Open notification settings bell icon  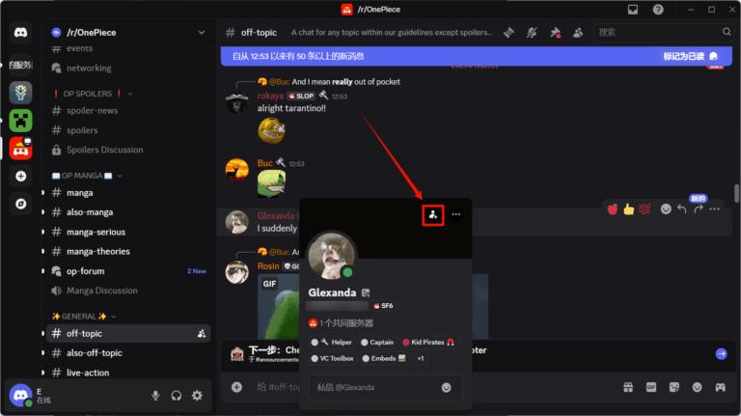(532, 33)
